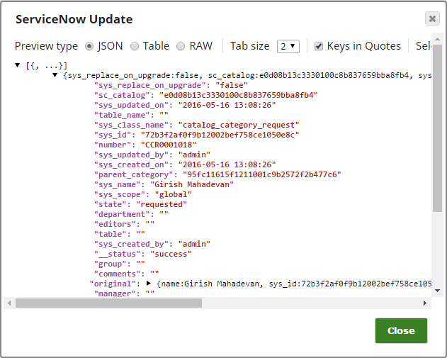The height and width of the screenshot is (358, 447).
Task: Collapse the root array node
Action: pos(18,65)
